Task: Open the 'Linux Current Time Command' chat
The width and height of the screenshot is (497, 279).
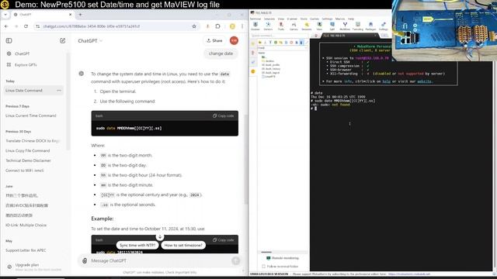Action: click(x=31, y=115)
